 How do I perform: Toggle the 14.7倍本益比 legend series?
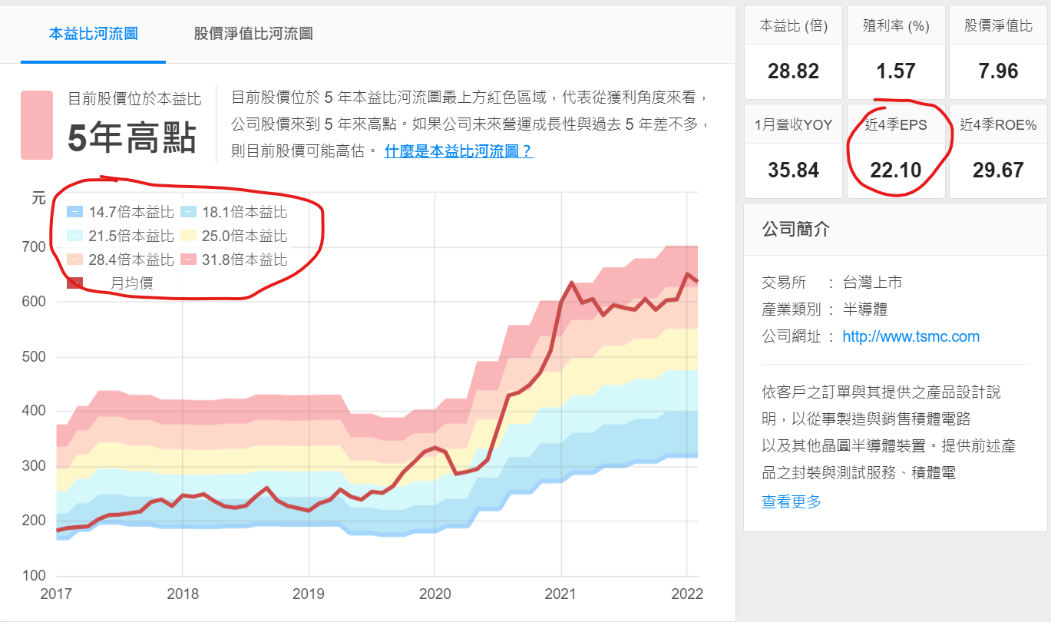click(x=121, y=213)
